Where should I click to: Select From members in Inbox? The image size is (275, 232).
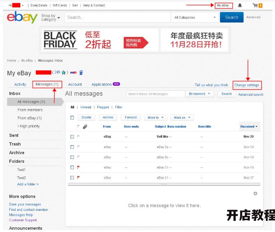click(x=30, y=110)
